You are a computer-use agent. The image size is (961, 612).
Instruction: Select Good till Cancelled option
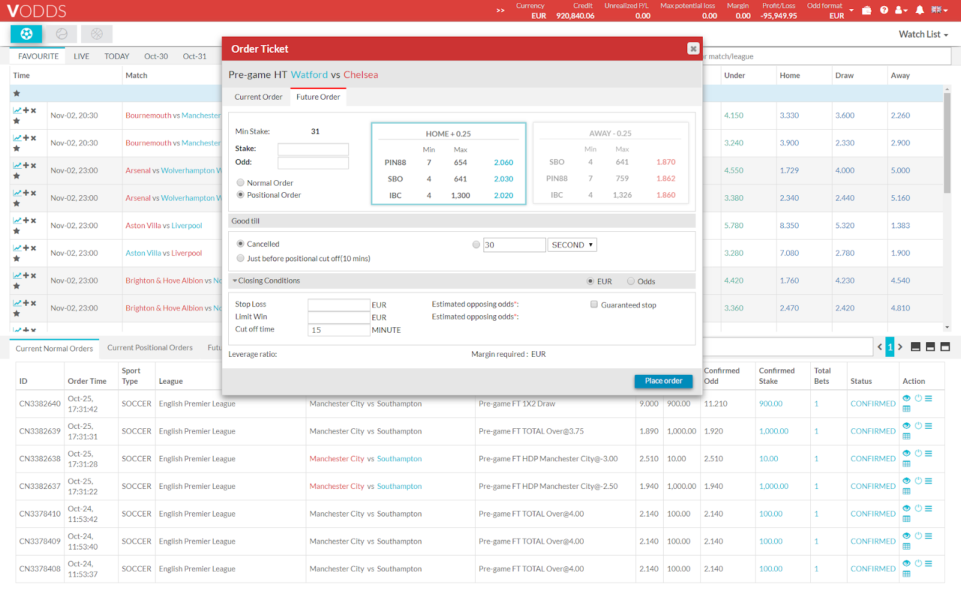[x=240, y=244]
